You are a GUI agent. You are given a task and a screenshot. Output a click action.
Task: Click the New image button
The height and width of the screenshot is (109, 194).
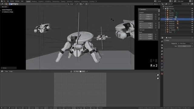(x=76, y=71)
